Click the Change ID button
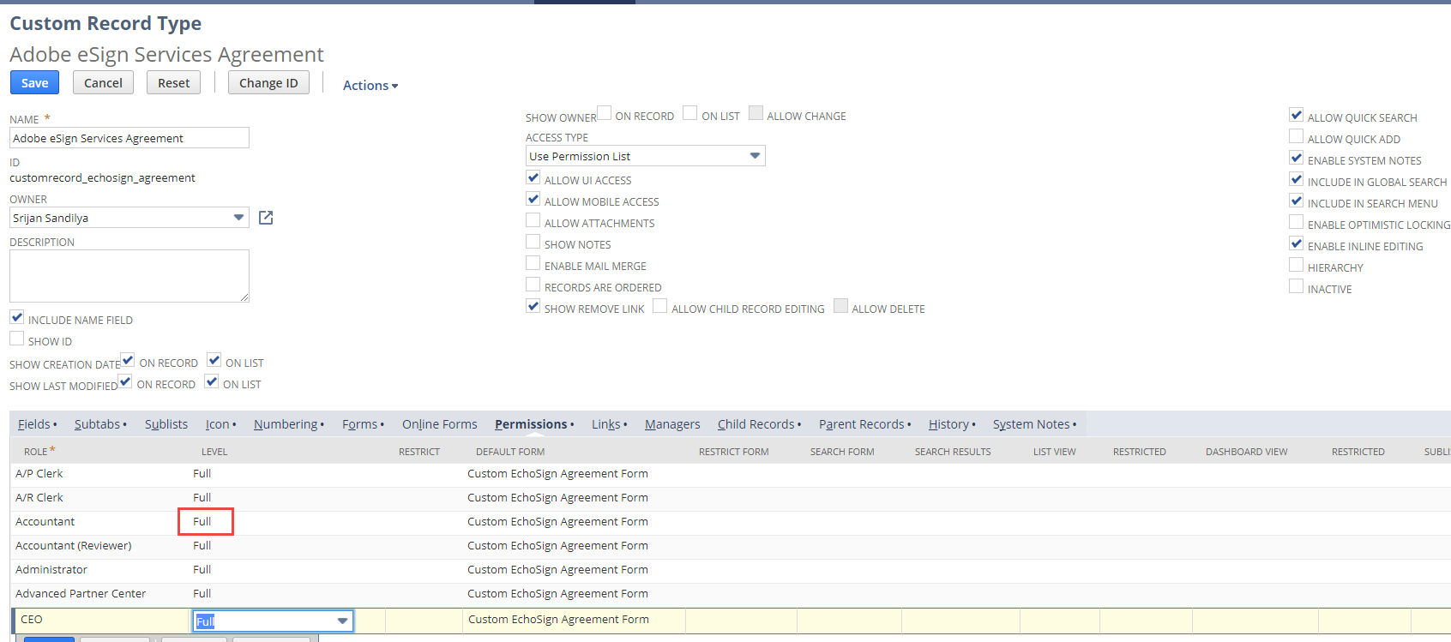The image size is (1451, 642). pos(268,82)
